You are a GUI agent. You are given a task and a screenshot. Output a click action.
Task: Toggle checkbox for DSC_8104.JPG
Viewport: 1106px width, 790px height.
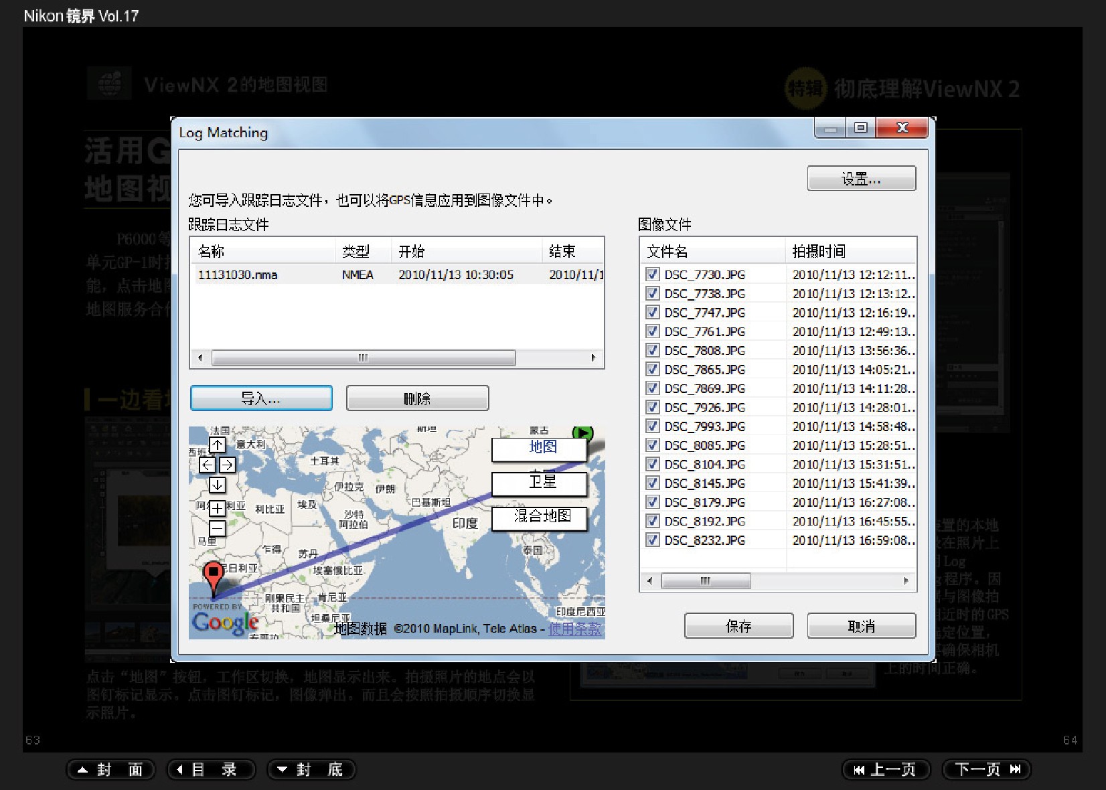tap(652, 464)
